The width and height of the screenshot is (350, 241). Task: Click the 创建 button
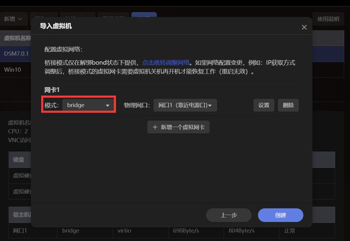281,215
